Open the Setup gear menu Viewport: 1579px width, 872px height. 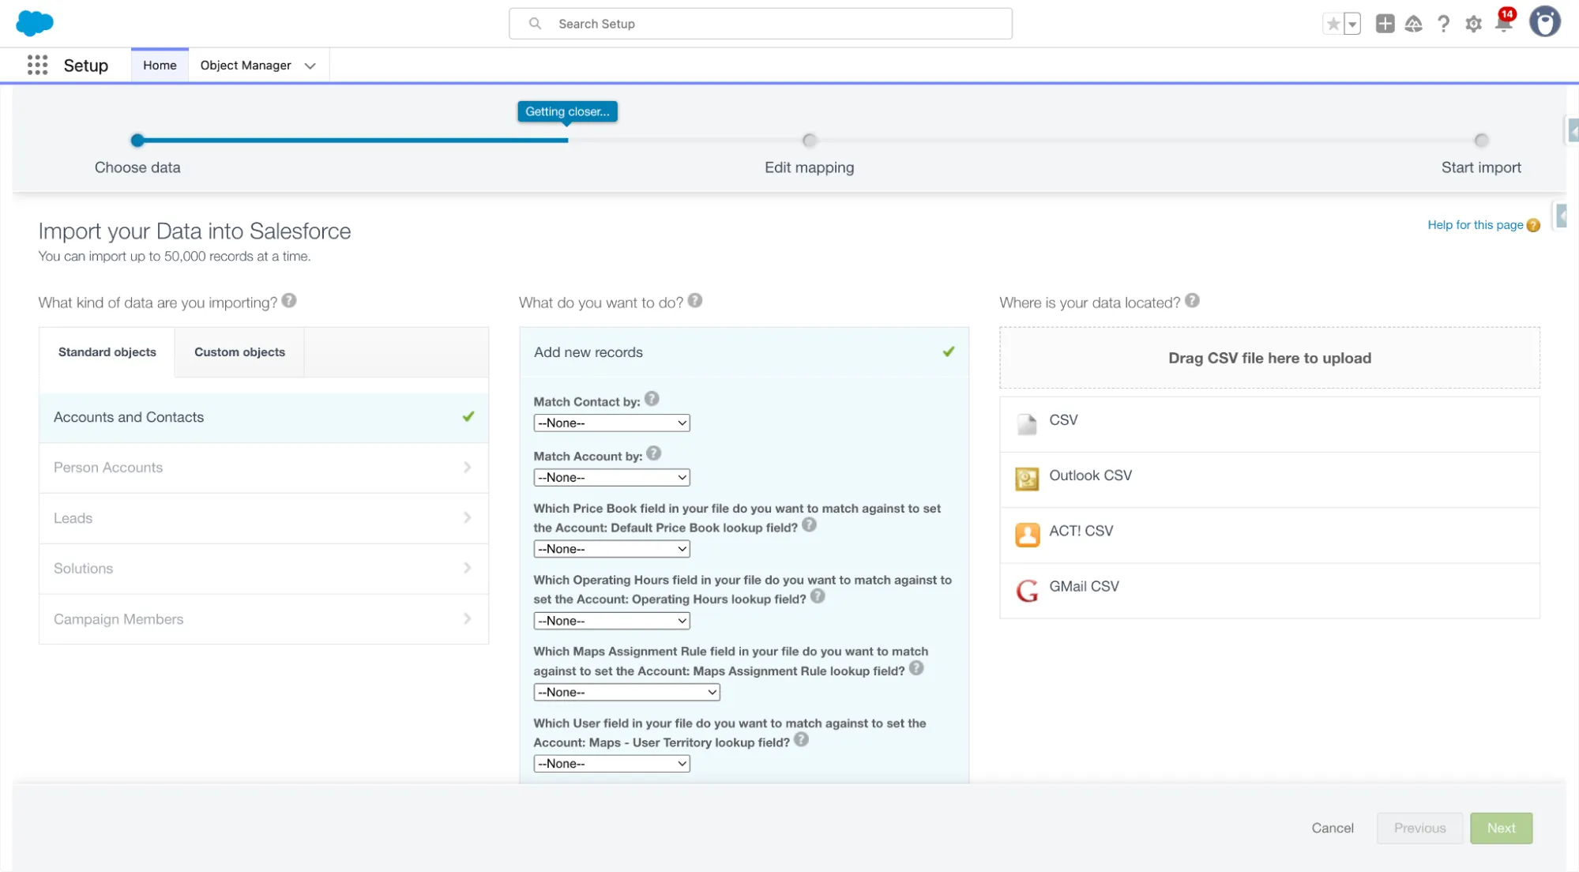1473,24
